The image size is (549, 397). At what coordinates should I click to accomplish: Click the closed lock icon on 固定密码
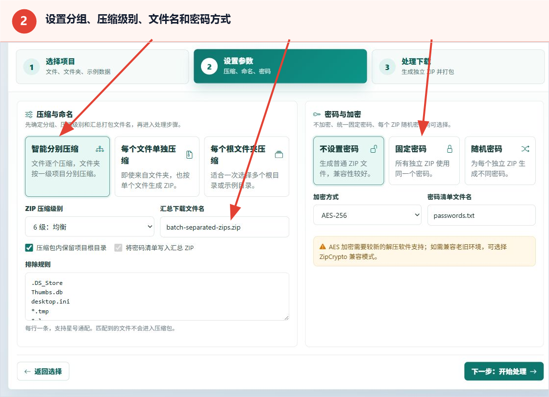tap(449, 149)
